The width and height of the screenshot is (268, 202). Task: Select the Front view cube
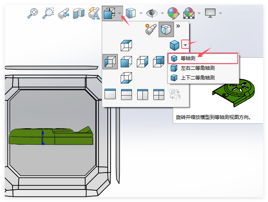coord(126,62)
